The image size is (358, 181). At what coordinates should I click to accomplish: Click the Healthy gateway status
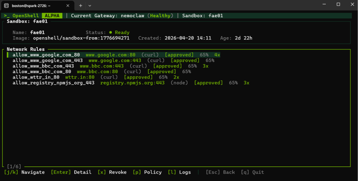coord(160,16)
